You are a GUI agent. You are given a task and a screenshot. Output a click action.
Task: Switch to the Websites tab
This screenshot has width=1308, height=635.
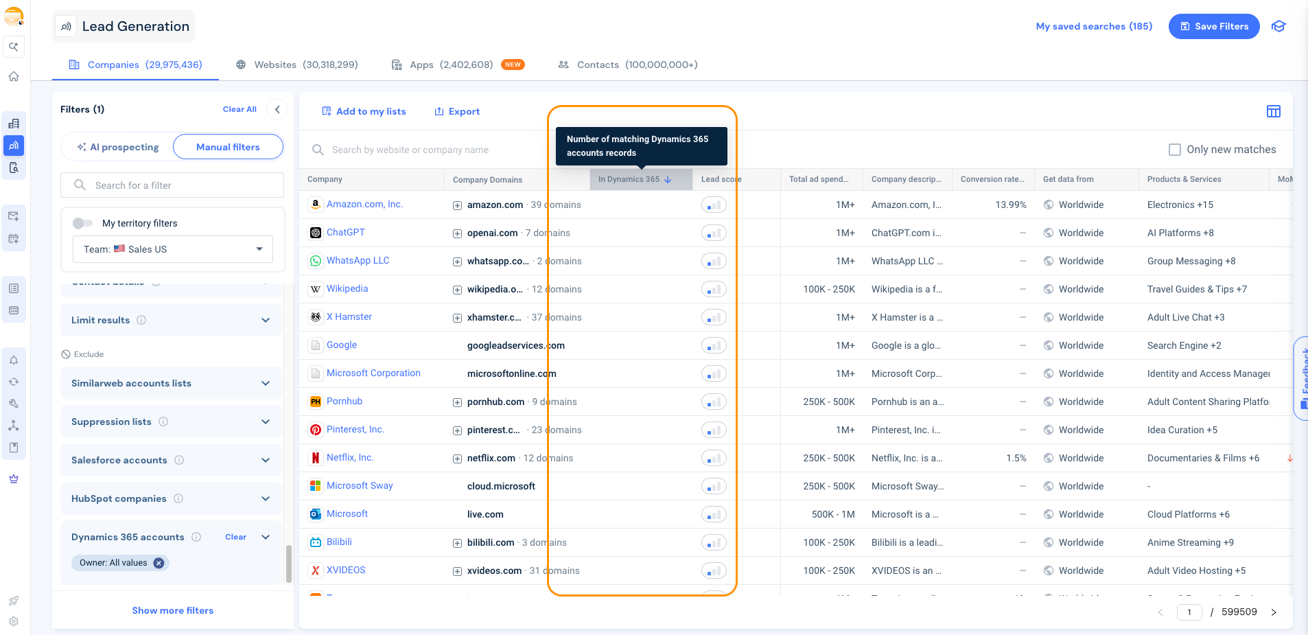pyautogui.click(x=296, y=65)
